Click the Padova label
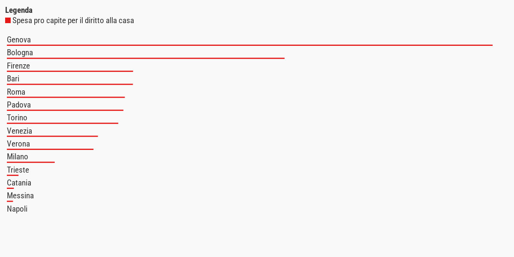The height and width of the screenshot is (257, 514). (x=19, y=105)
